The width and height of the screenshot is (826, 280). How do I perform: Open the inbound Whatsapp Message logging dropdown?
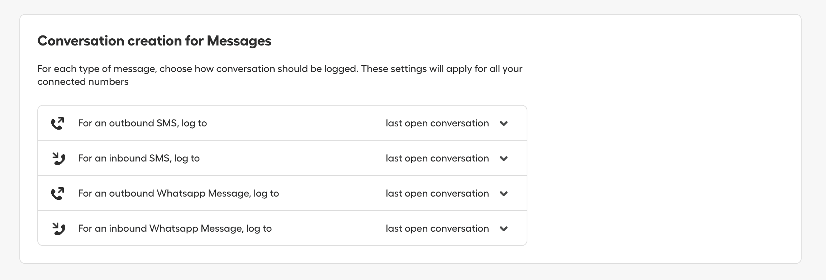pyautogui.click(x=504, y=228)
